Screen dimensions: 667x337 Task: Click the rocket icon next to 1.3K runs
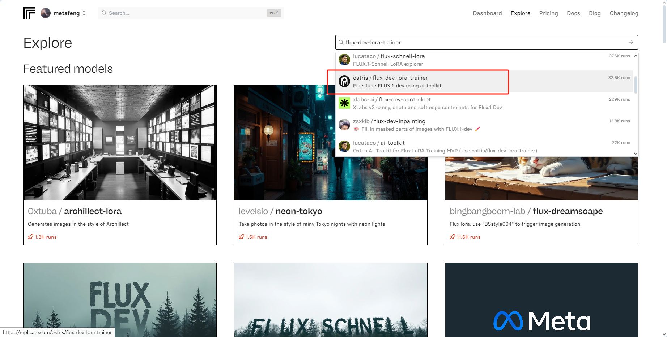click(30, 237)
